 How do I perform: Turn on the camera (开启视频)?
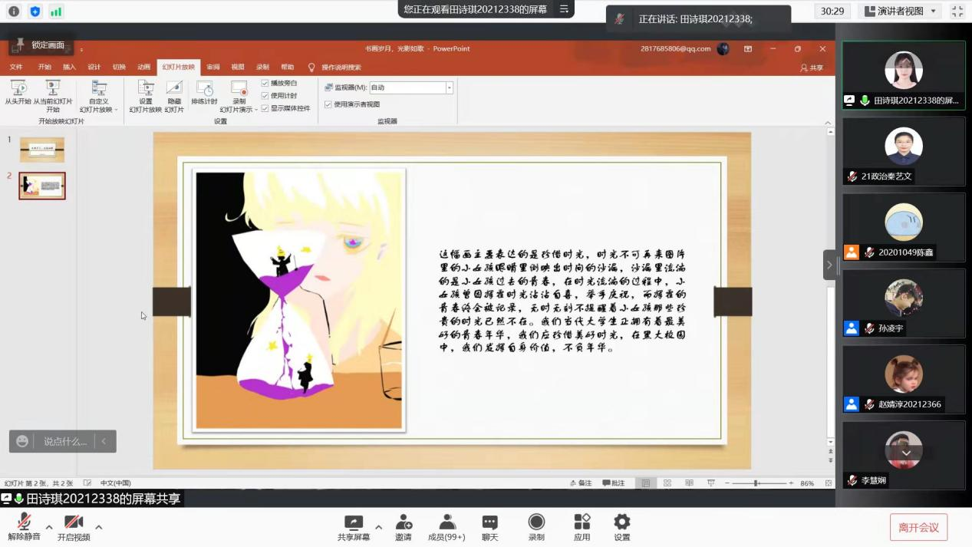[74, 522]
